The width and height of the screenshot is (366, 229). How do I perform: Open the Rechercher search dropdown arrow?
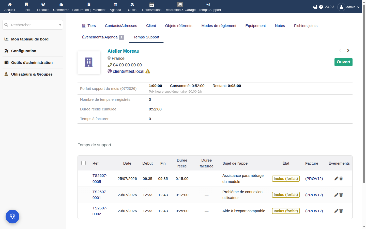point(60,25)
